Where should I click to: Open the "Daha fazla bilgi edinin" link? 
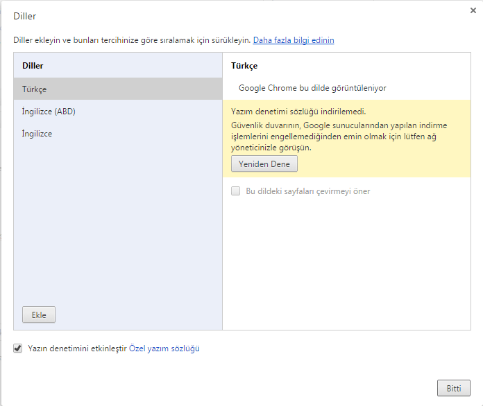click(x=294, y=40)
